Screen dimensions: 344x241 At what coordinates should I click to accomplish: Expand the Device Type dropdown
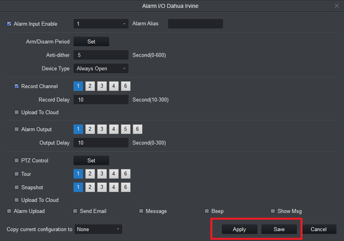pos(101,69)
